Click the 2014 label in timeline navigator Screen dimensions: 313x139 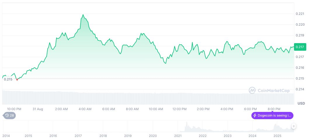coord(6,136)
